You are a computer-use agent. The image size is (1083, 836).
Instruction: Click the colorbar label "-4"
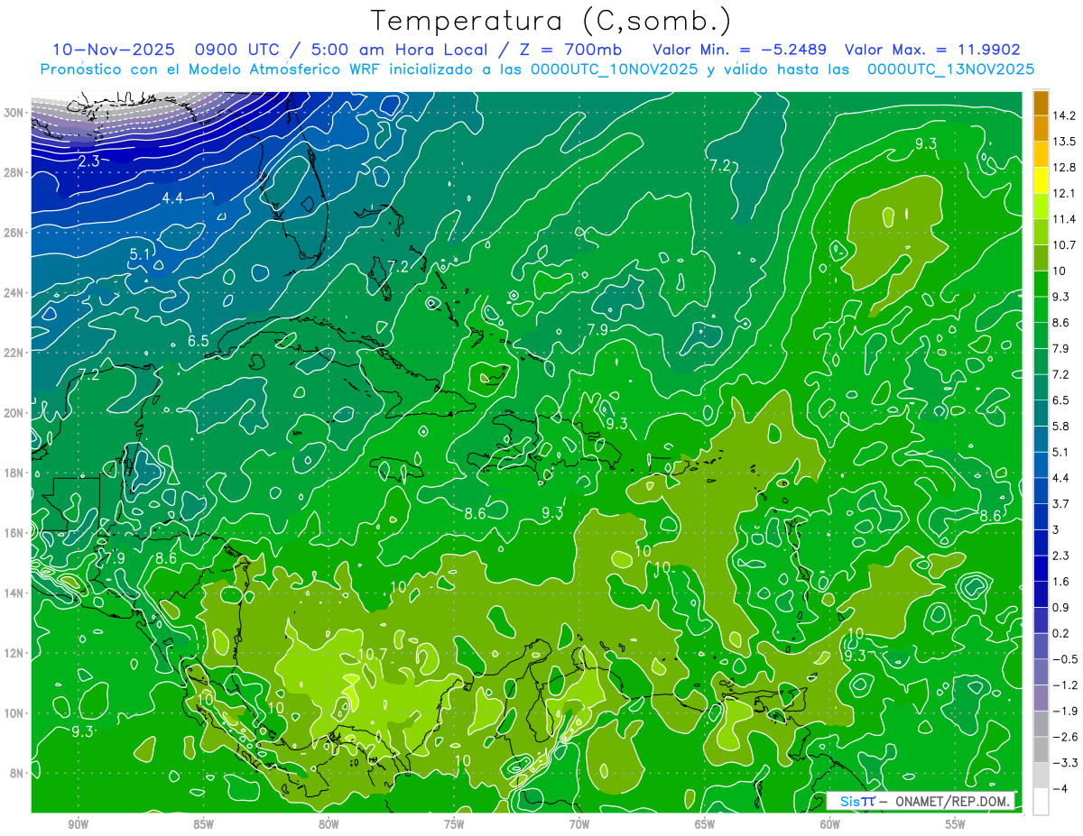click(x=1060, y=789)
